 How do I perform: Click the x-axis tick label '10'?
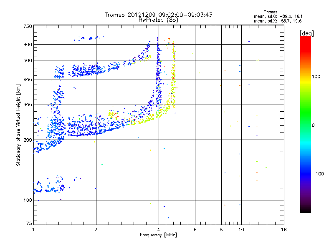(241, 230)
